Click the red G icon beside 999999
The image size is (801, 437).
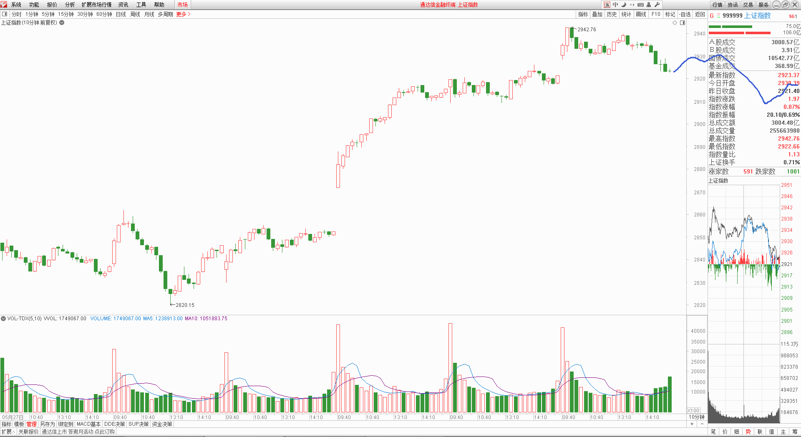pos(712,16)
